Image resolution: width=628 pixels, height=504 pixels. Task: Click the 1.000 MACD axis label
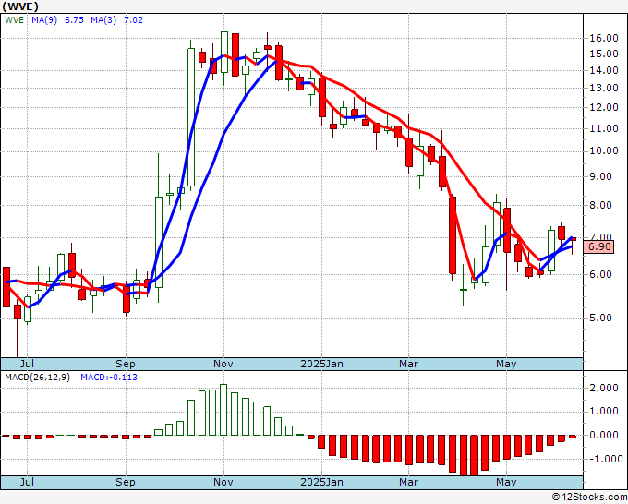click(x=604, y=411)
